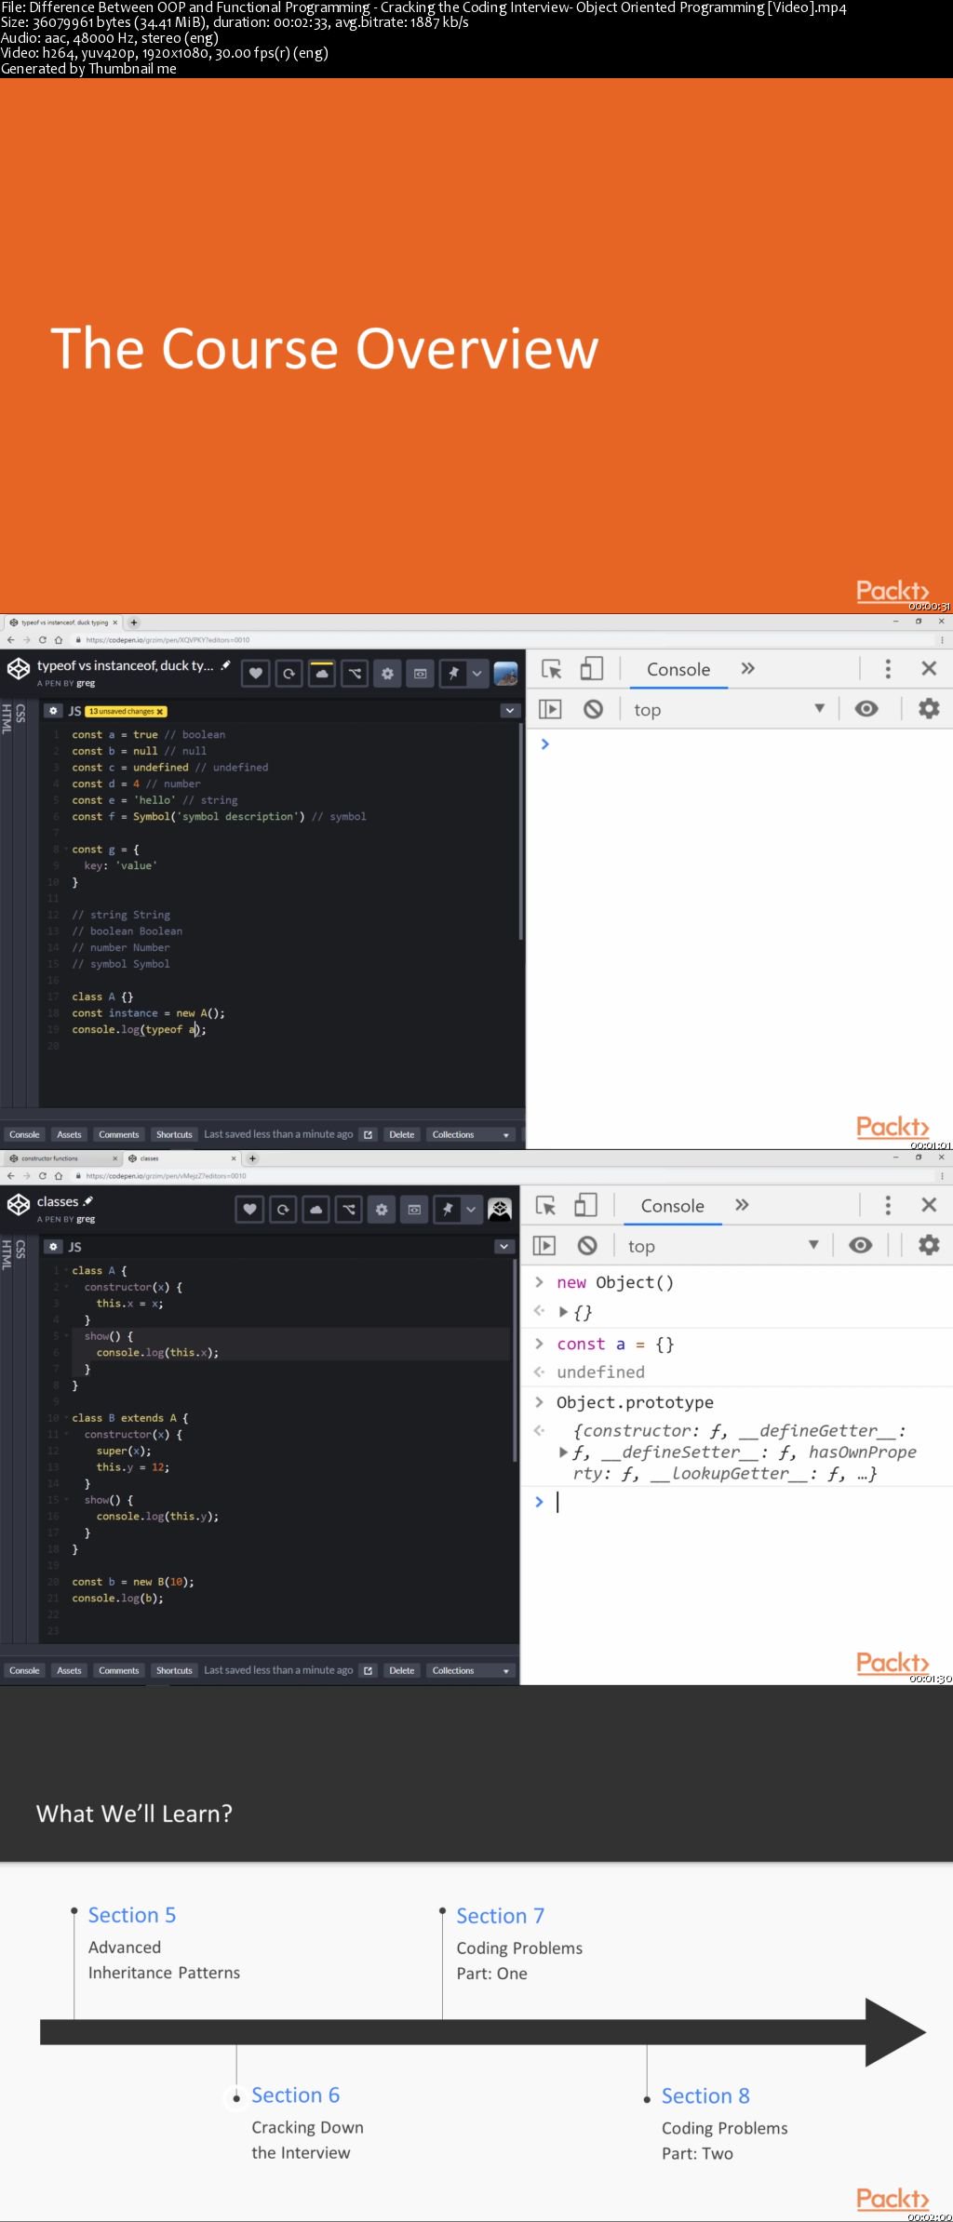Pin the typeof vs instanceof pen
Viewport: 953px width, 2222px height.
tap(453, 673)
